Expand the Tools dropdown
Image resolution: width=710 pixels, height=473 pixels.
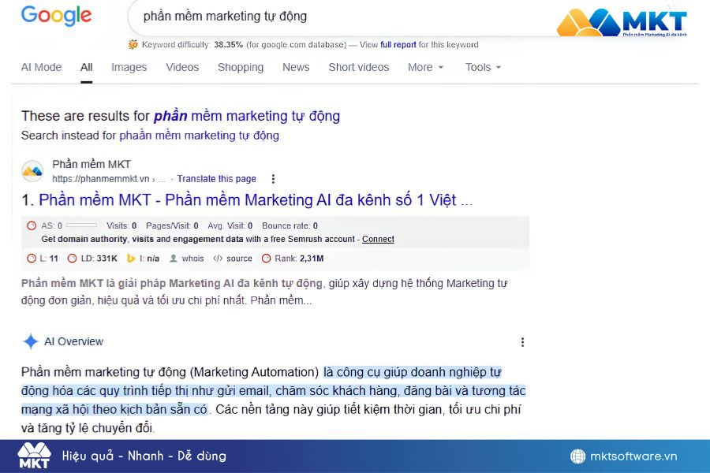483,67
